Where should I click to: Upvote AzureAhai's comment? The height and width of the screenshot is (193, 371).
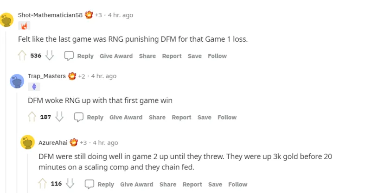[43, 184]
